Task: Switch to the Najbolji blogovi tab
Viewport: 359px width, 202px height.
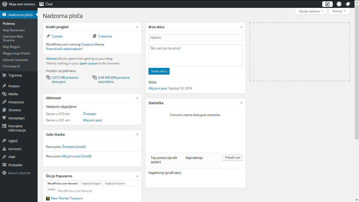Action: click(91, 183)
